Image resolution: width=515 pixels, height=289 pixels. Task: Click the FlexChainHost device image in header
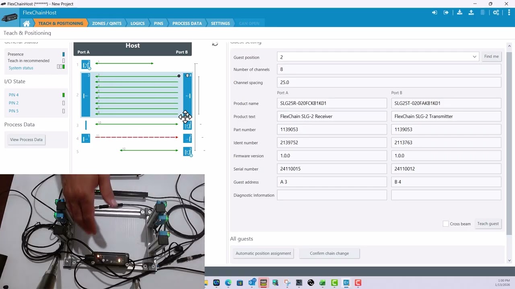pos(10,18)
